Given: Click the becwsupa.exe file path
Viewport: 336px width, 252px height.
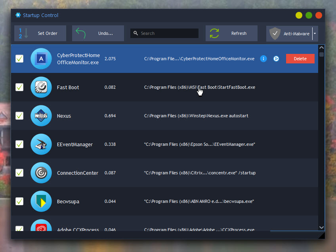Looking at the screenshot, I should click(x=199, y=201).
